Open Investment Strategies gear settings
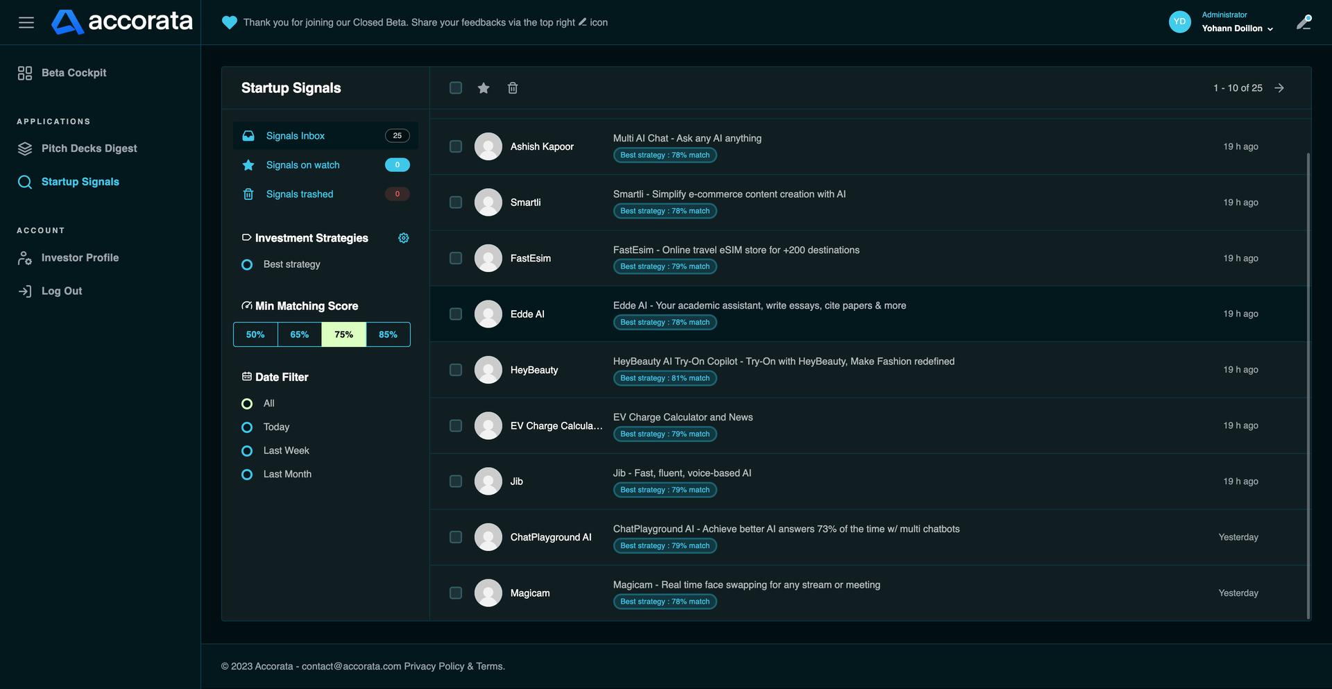 coord(404,238)
